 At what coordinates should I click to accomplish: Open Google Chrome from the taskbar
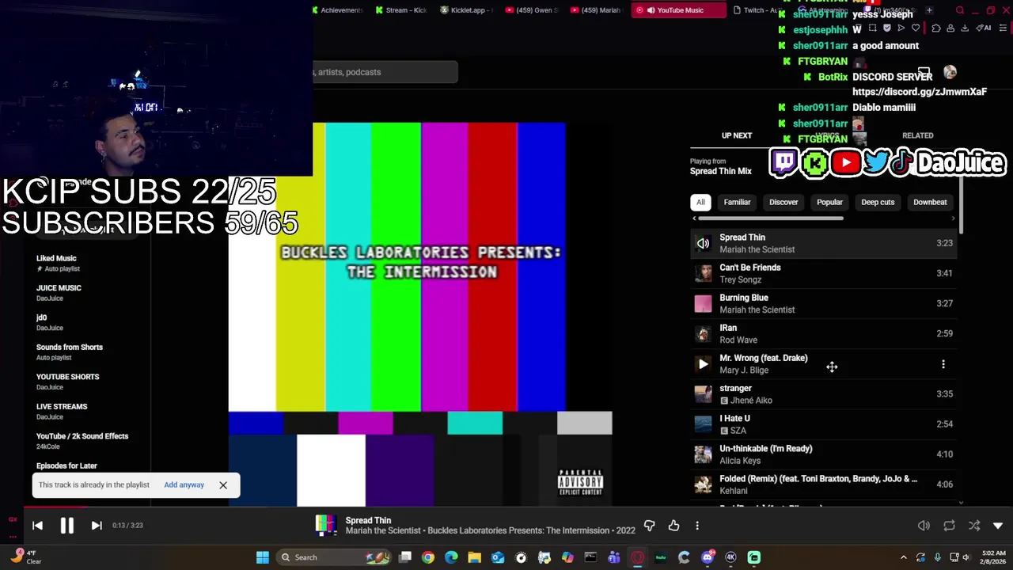click(x=428, y=557)
